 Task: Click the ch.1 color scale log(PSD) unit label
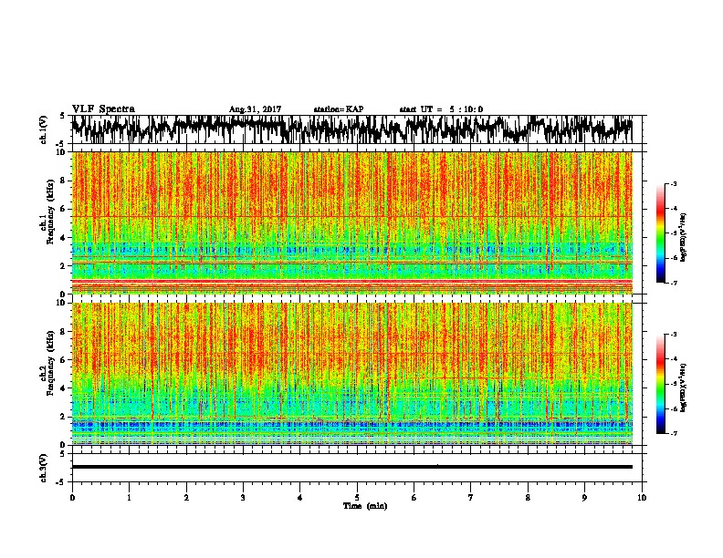pyautogui.click(x=684, y=237)
